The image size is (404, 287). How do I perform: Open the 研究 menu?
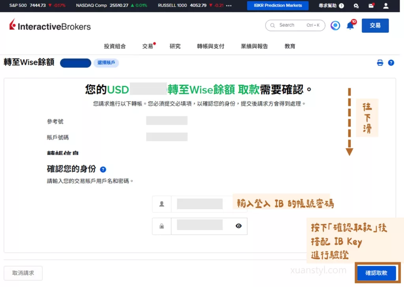tap(175, 47)
